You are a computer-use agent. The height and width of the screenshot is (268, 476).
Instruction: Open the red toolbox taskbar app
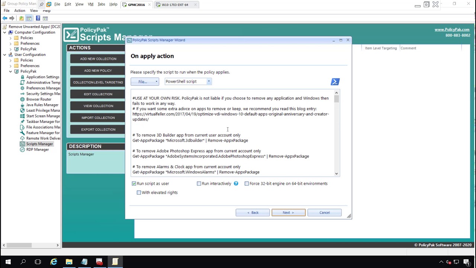[x=99, y=262]
